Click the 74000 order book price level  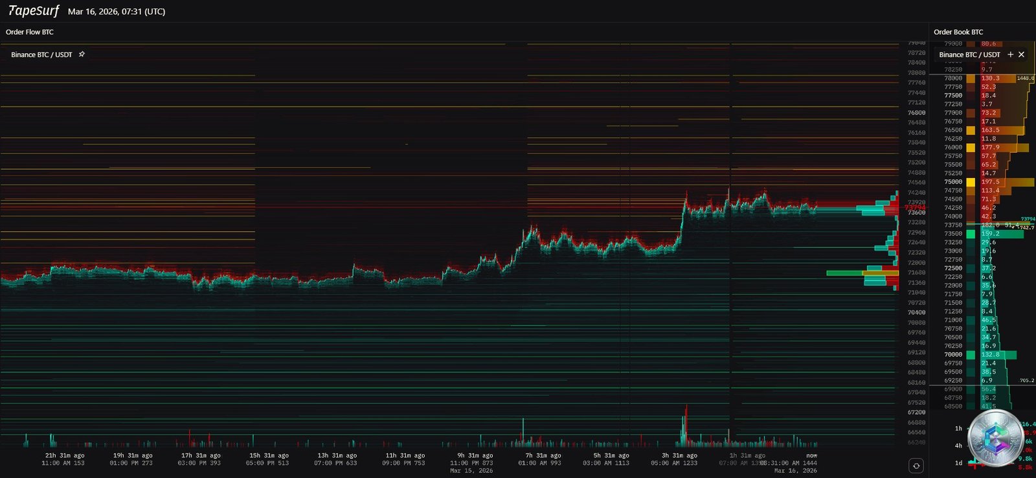click(953, 216)
